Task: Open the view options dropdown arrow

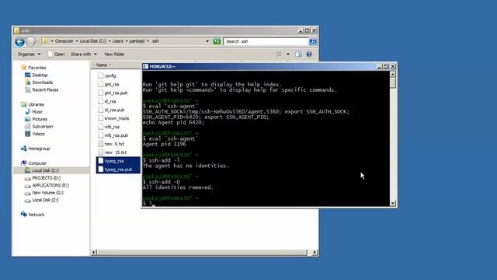Action: (x=288, y=54)
